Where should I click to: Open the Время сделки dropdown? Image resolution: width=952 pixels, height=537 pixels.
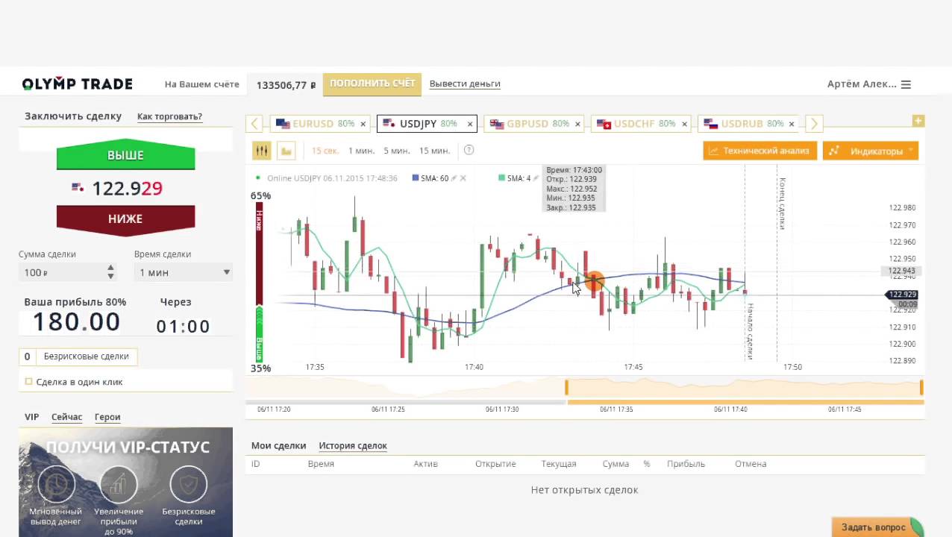tap(184, 272)
